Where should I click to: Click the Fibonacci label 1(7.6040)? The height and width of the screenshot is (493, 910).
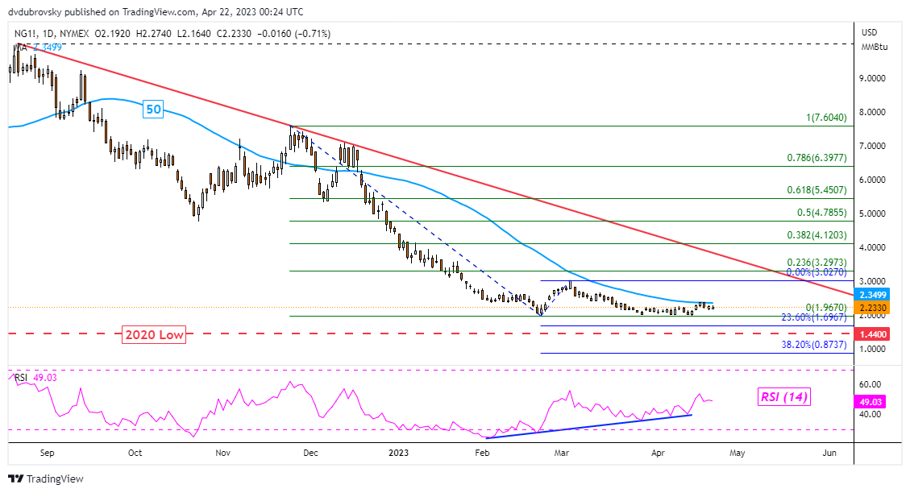(826, 118)
